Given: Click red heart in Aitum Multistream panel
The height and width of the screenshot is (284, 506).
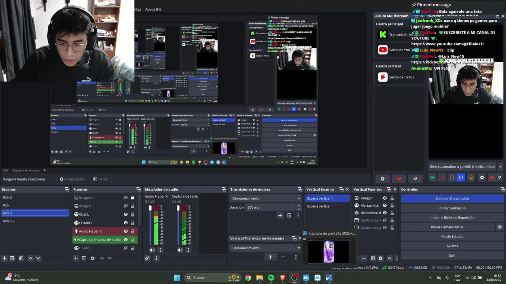Looking at the screenshot, I should 399,179.
